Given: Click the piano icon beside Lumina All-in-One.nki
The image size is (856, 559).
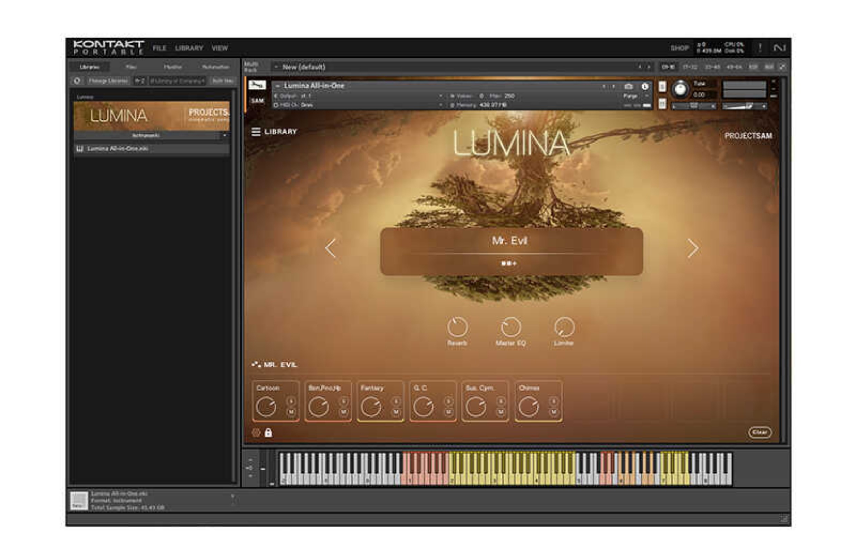Looking at the screenshot, I should click(x=80, y=148).
